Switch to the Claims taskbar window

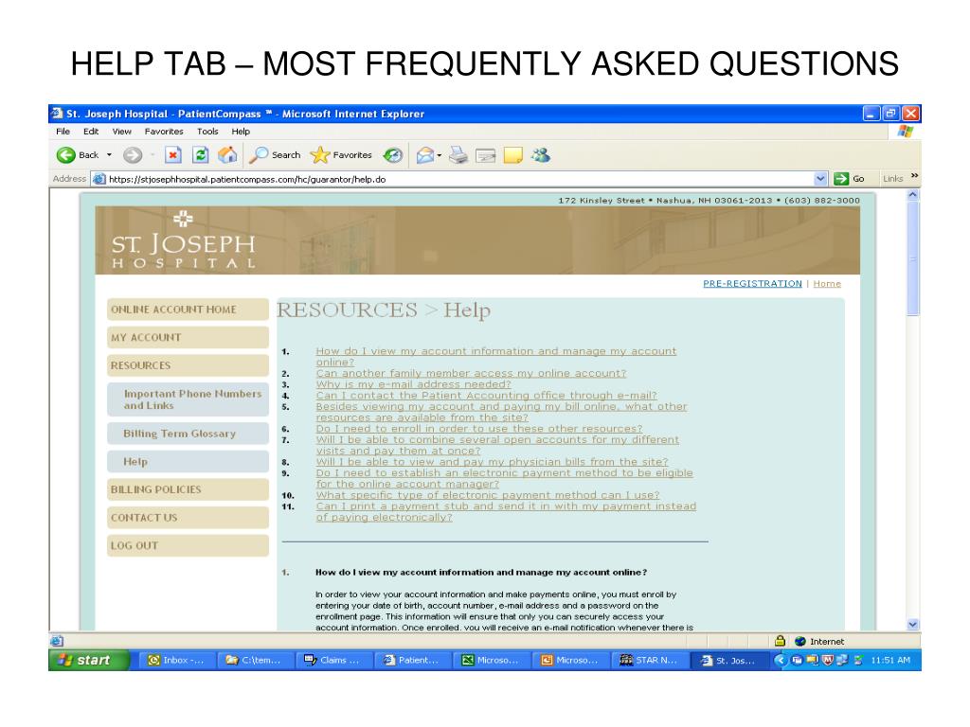pyautogui.click(x=332, y=660)
